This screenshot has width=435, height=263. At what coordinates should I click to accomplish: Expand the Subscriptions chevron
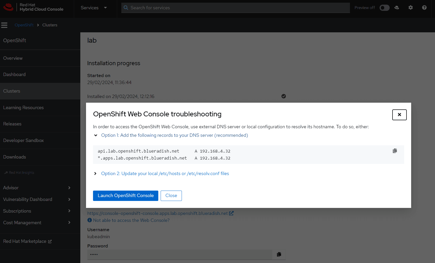point(69,211)
